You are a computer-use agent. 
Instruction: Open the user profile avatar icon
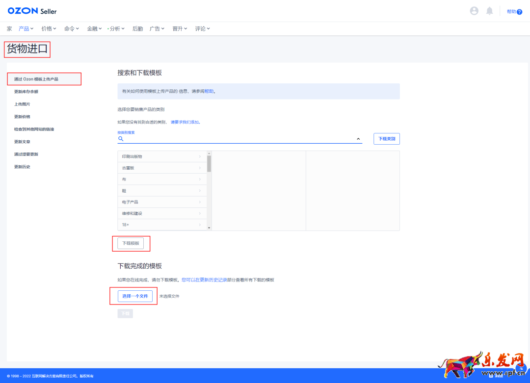click(x=474, y=11)
